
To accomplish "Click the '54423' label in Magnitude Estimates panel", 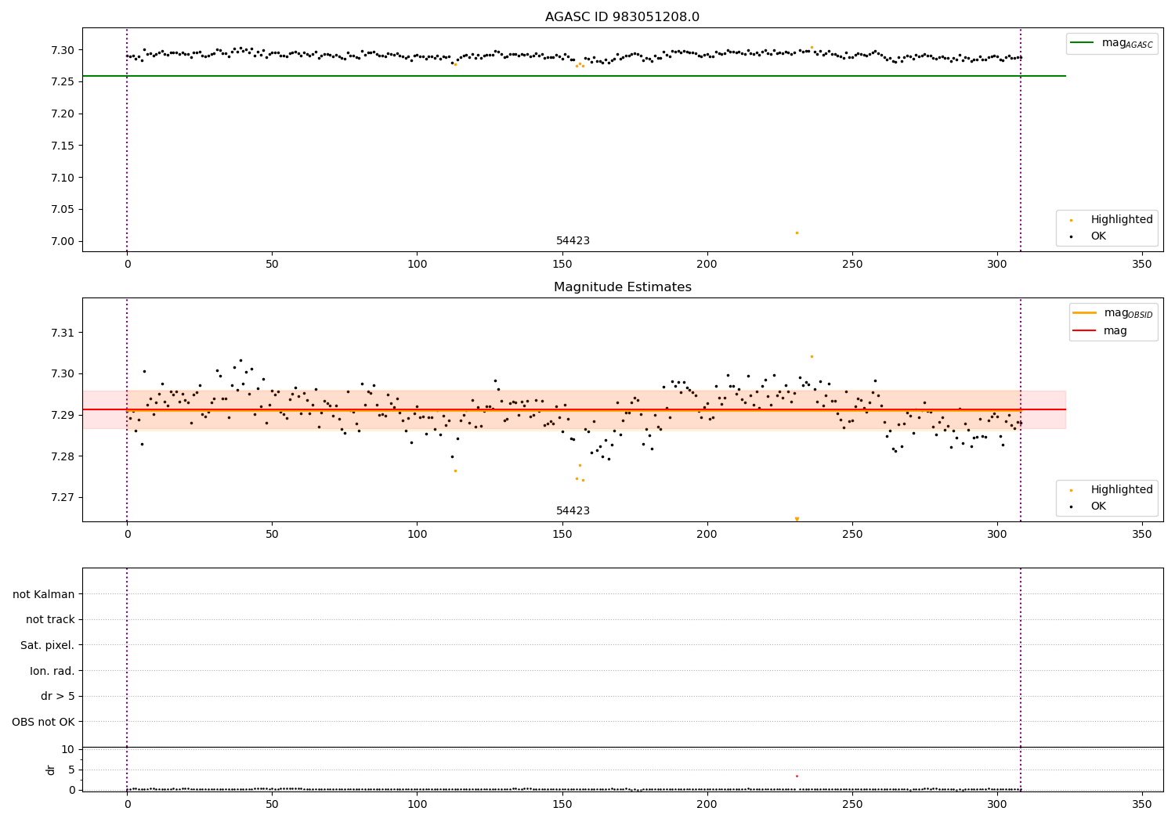I will (573, 511).
